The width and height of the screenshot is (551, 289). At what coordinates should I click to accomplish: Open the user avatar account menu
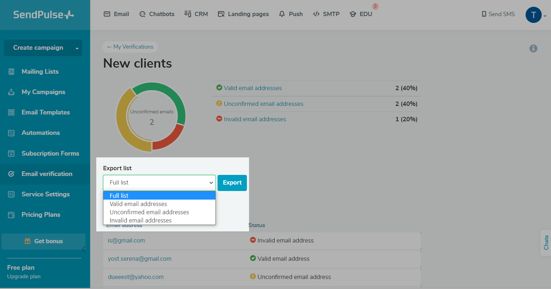pyautogui.click(x=533, y=15)
